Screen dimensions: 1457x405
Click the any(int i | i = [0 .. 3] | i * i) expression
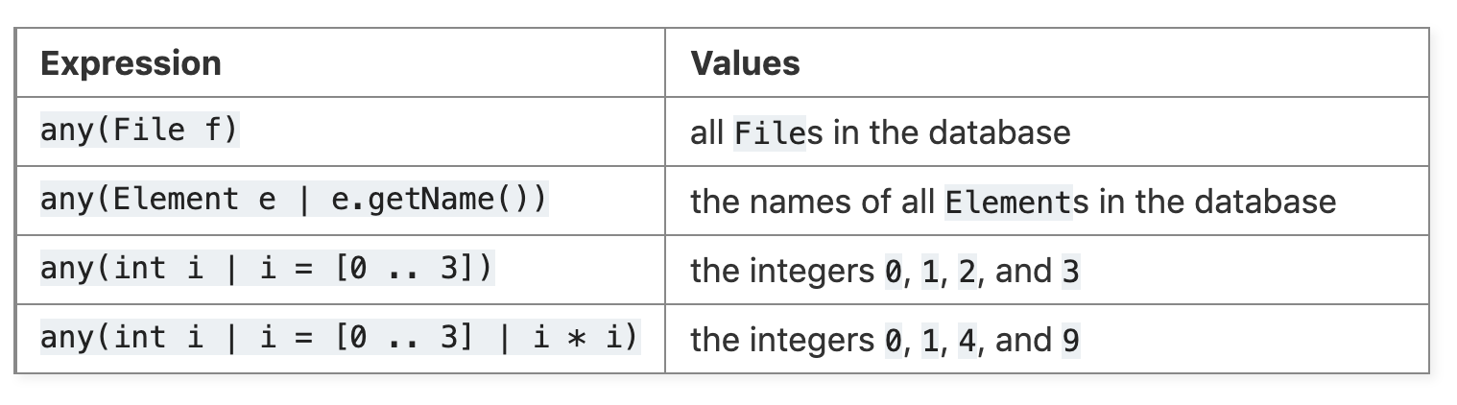click(340, 338)
